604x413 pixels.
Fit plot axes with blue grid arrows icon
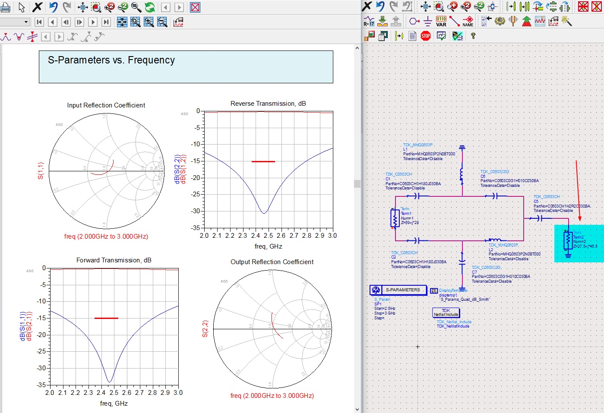click(x=122, y=22)
